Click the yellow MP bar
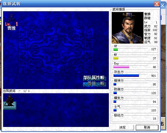The height and width of the screenshot is (133, 167). click(116, 58)
